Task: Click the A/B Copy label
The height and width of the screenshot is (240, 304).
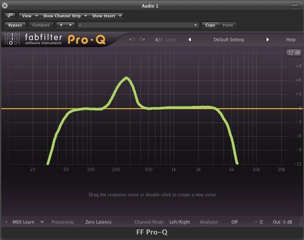Action: click(x=171, y=40)
